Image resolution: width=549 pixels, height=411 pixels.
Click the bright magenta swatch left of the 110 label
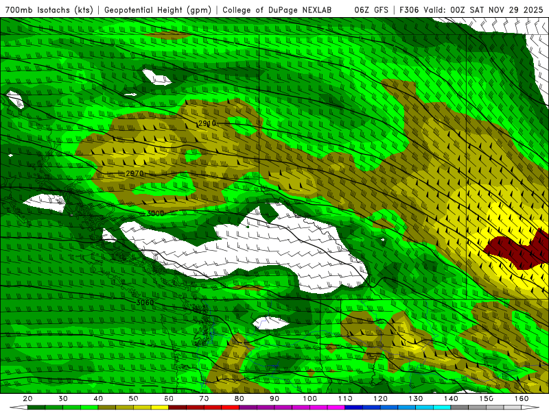point(336,407)
